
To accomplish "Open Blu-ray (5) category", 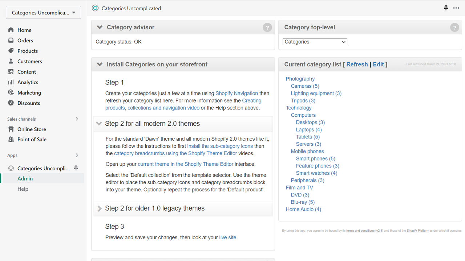I will (303, 202).
